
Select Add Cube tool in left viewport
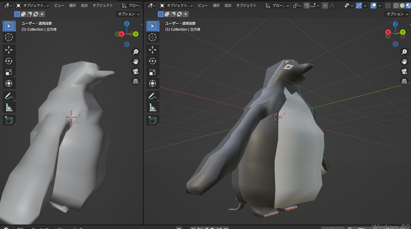(9, 120)
